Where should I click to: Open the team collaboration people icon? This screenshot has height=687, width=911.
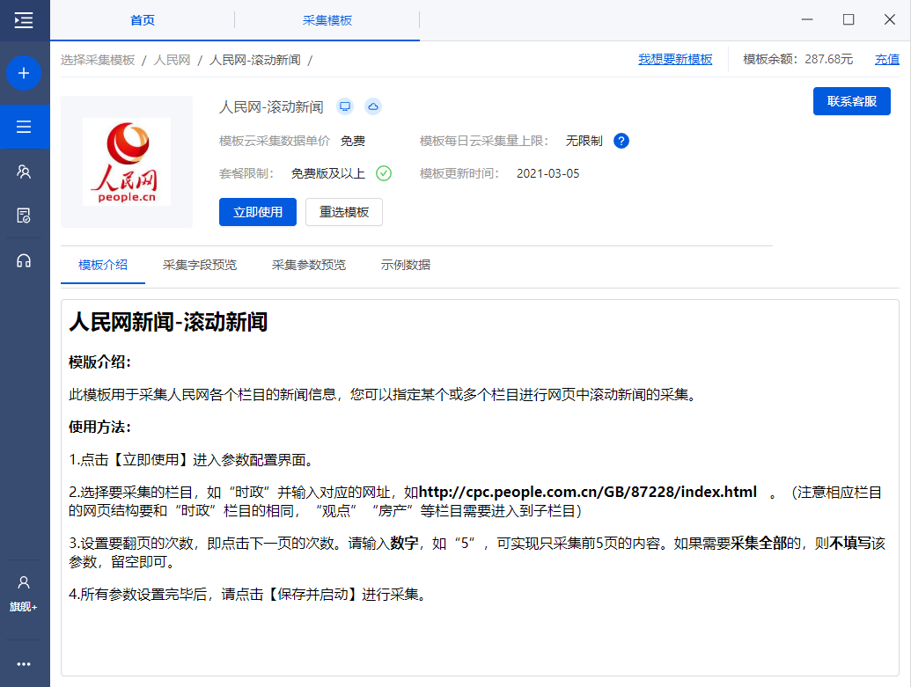24,172
